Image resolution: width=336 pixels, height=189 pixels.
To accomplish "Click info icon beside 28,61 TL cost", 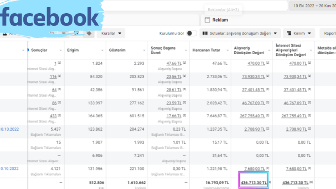I will pyautogui.click(x=184, y=89).
